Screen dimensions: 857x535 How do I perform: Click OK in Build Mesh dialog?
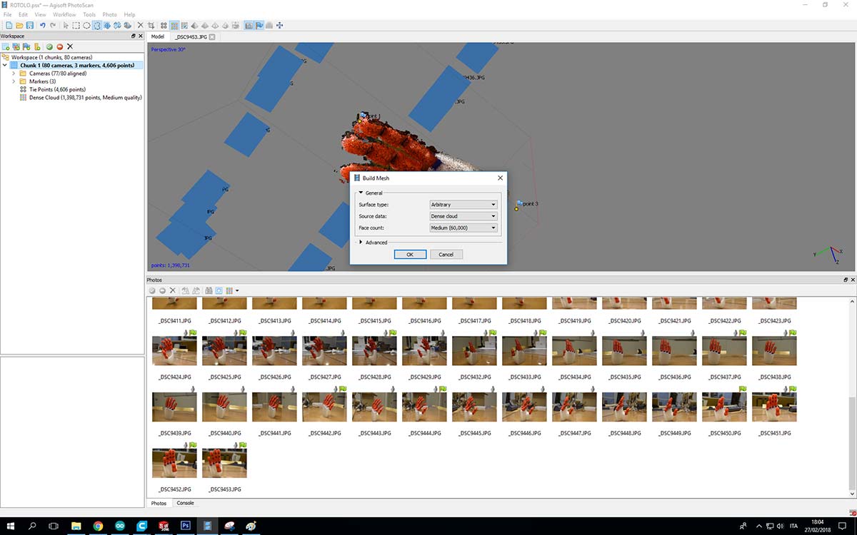pos(410,255)
